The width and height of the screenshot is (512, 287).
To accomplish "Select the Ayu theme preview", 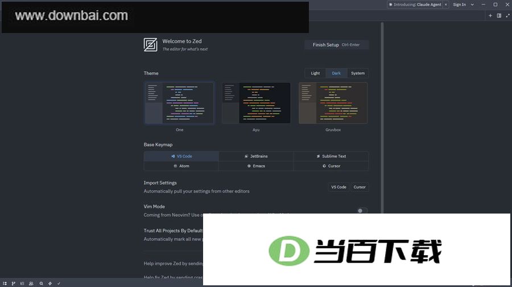I will (256, 103).
